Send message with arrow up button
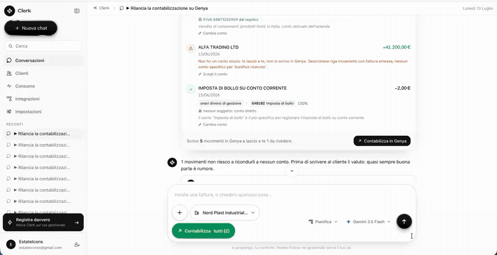 click(404, 221)
